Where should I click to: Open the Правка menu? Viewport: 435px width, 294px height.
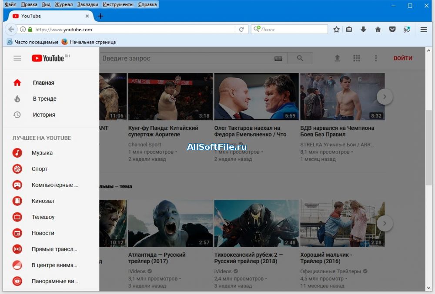(x=29, y=4)
